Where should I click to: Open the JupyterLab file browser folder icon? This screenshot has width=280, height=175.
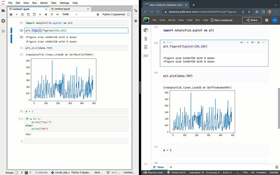coord(3,10)
